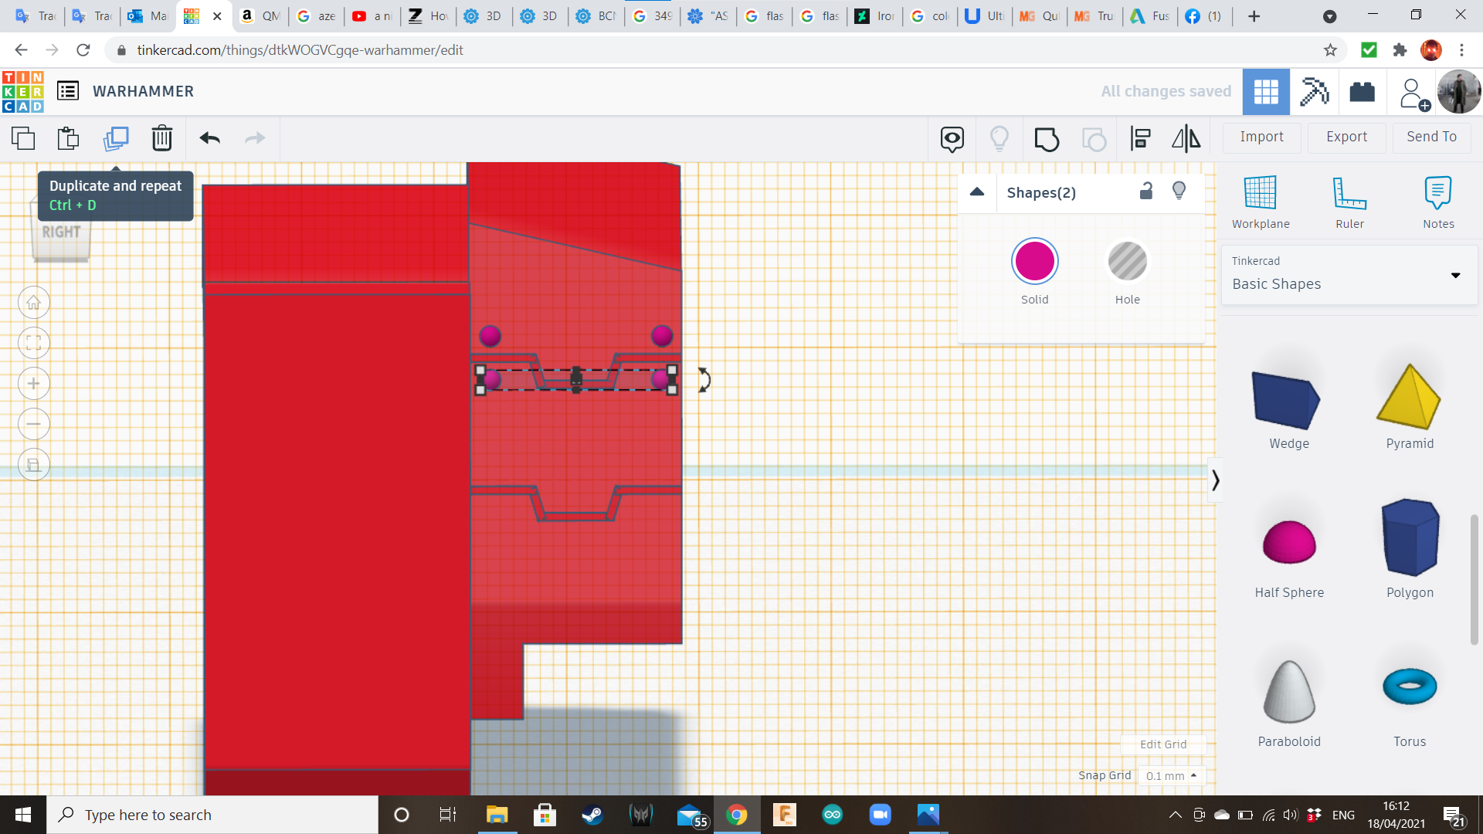Open the Align tool
The image size is (1483, 834).
point(1141,139)
